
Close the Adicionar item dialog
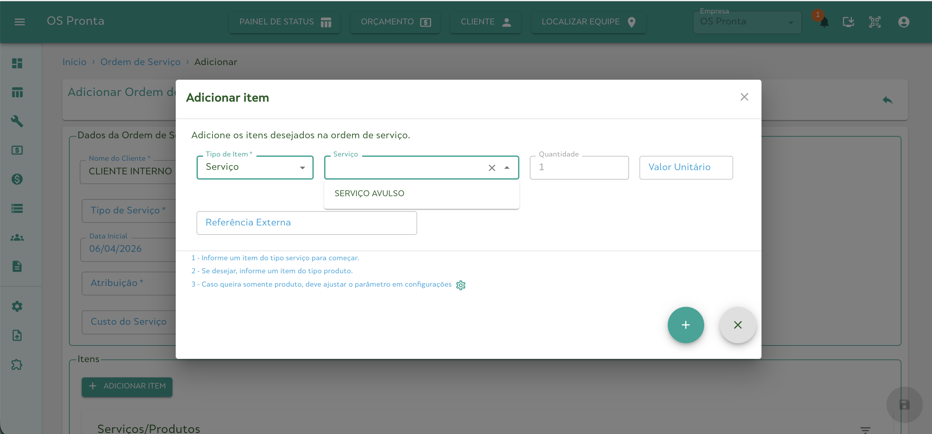pos(744,97)
